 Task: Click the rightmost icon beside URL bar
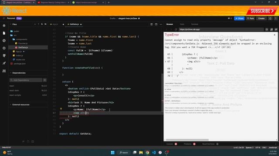click(276, 29)
